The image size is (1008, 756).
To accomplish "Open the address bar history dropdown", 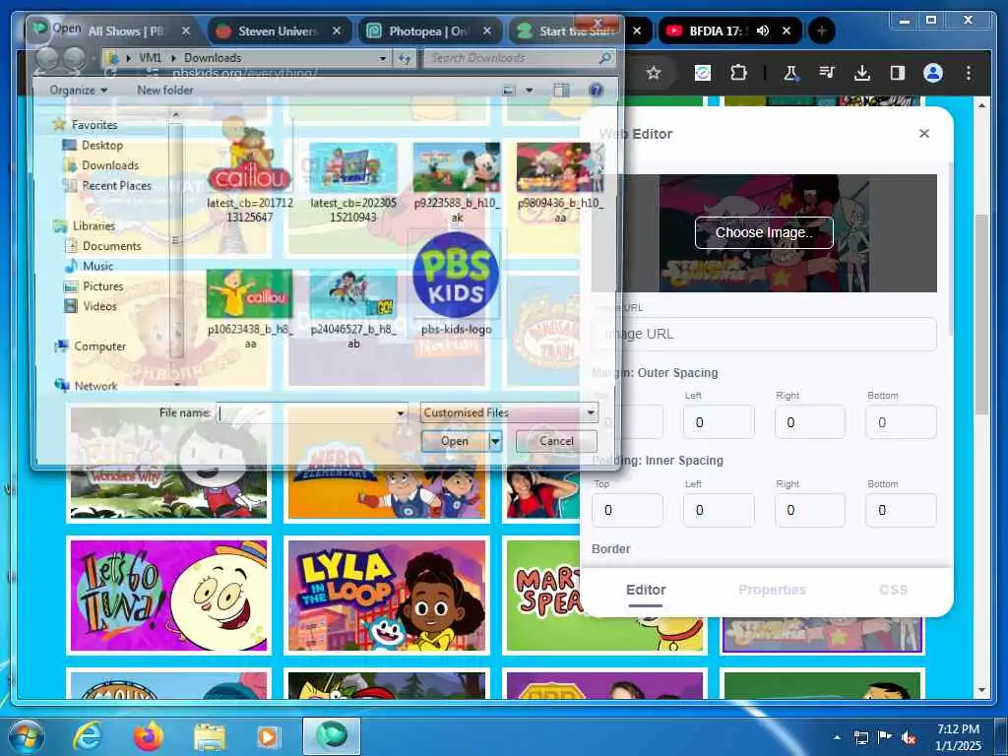I will 383,58.
